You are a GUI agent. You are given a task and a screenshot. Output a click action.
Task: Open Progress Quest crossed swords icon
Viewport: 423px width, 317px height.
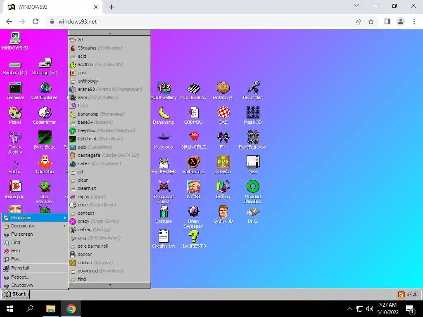164,192
